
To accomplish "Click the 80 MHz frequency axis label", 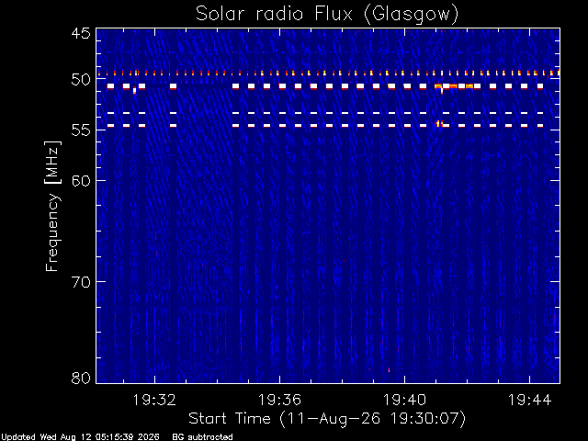I will tap(81, 378).
